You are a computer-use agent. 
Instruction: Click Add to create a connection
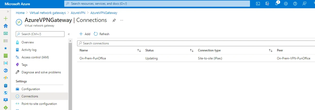(85, 34)
